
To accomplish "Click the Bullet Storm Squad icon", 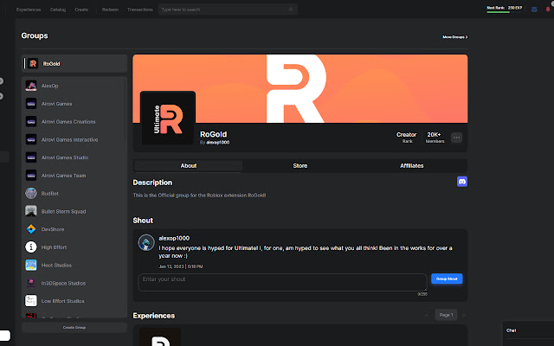I will (31, 211).
